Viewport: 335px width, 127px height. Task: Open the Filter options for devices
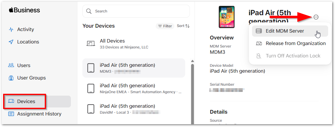tap(165, 26)
